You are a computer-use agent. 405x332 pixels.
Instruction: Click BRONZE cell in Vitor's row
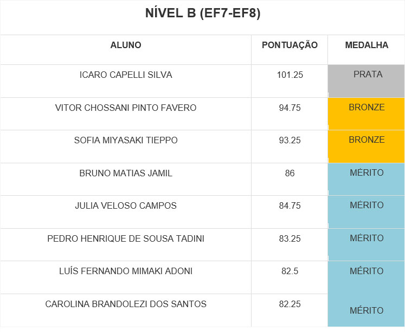point(367,114)
